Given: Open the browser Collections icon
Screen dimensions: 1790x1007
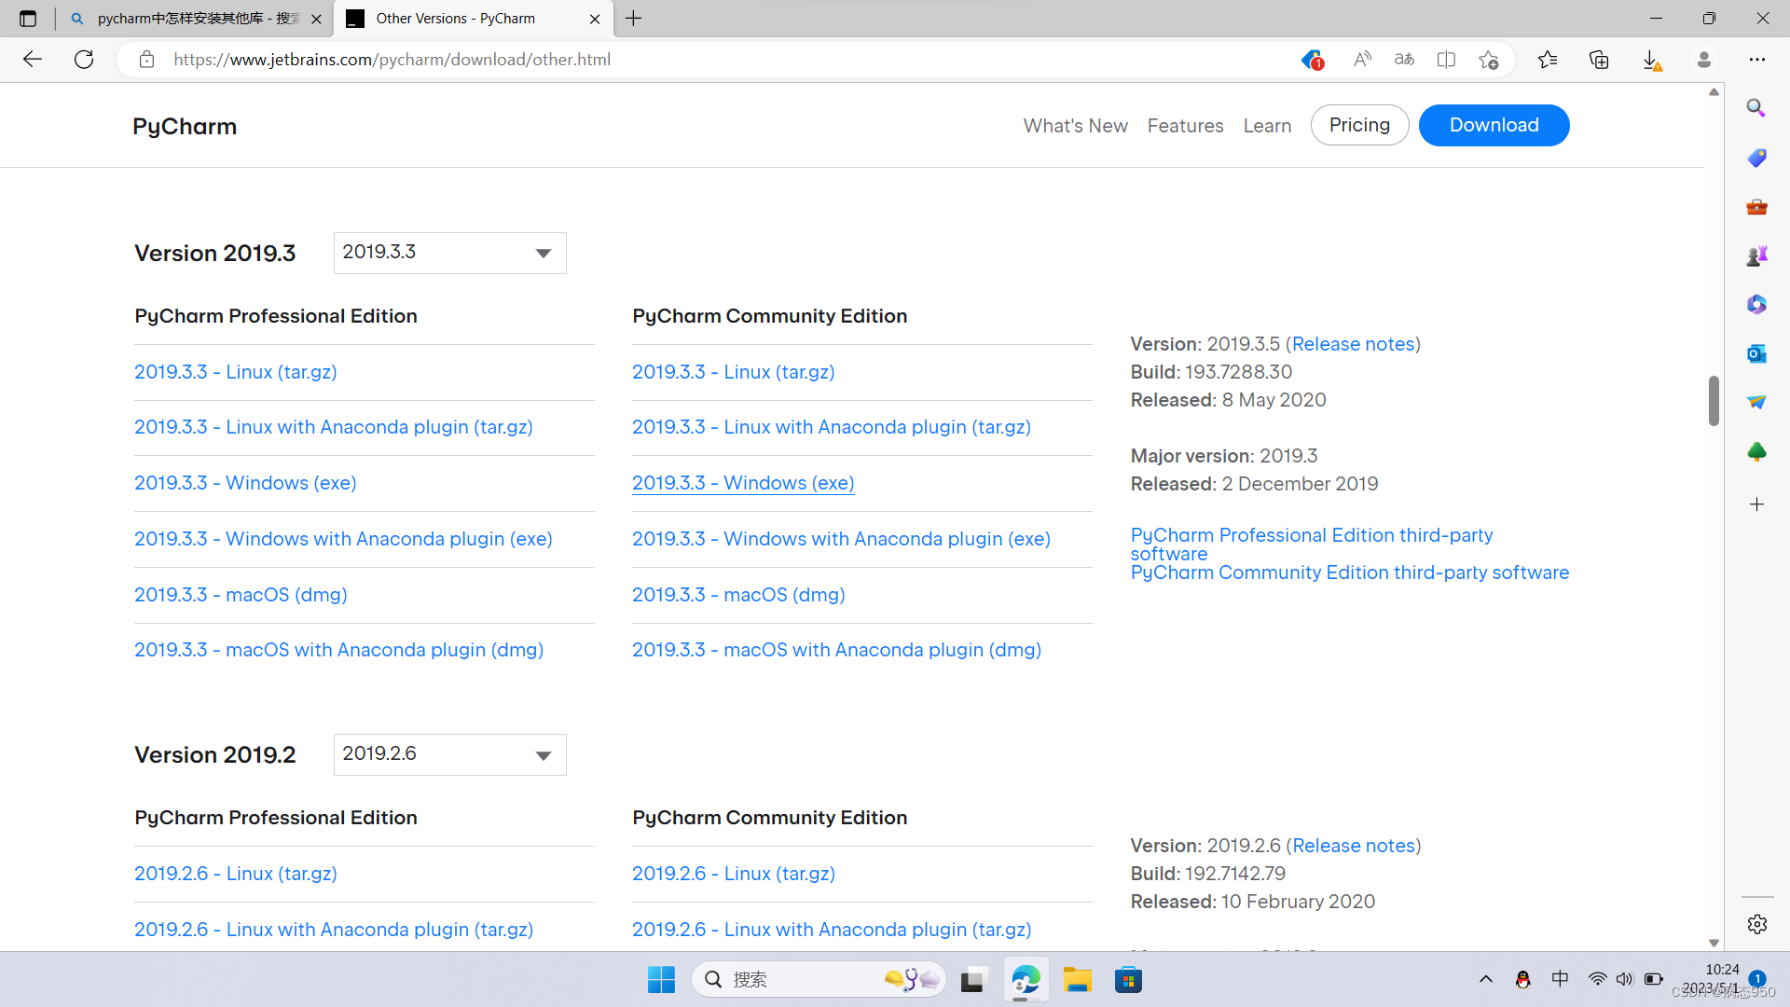Looking at the screenshot, I should tap(1599, 60).
